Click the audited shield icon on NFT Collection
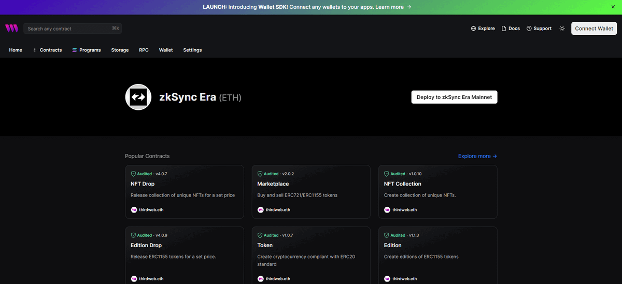Image resolution: width=622 pixels, height=284 pixels. tap(387, 174)
